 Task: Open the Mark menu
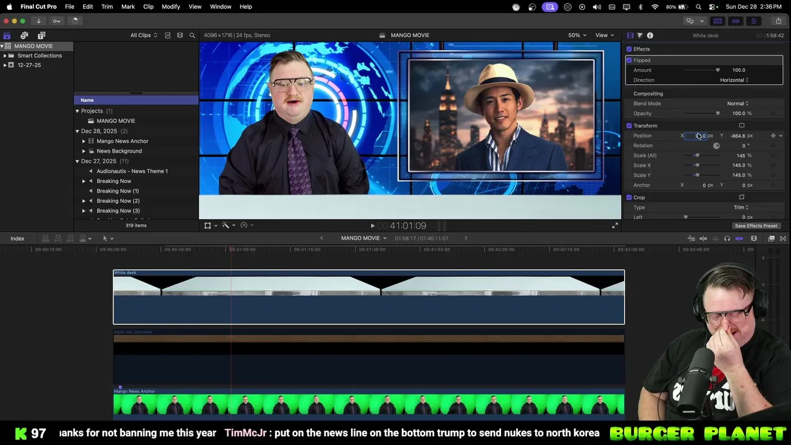tap(128, 6)
